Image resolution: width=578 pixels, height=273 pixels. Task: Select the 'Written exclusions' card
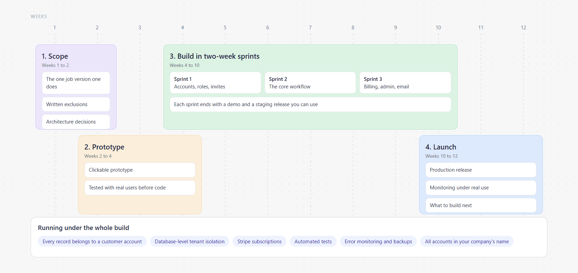[76, 104]
